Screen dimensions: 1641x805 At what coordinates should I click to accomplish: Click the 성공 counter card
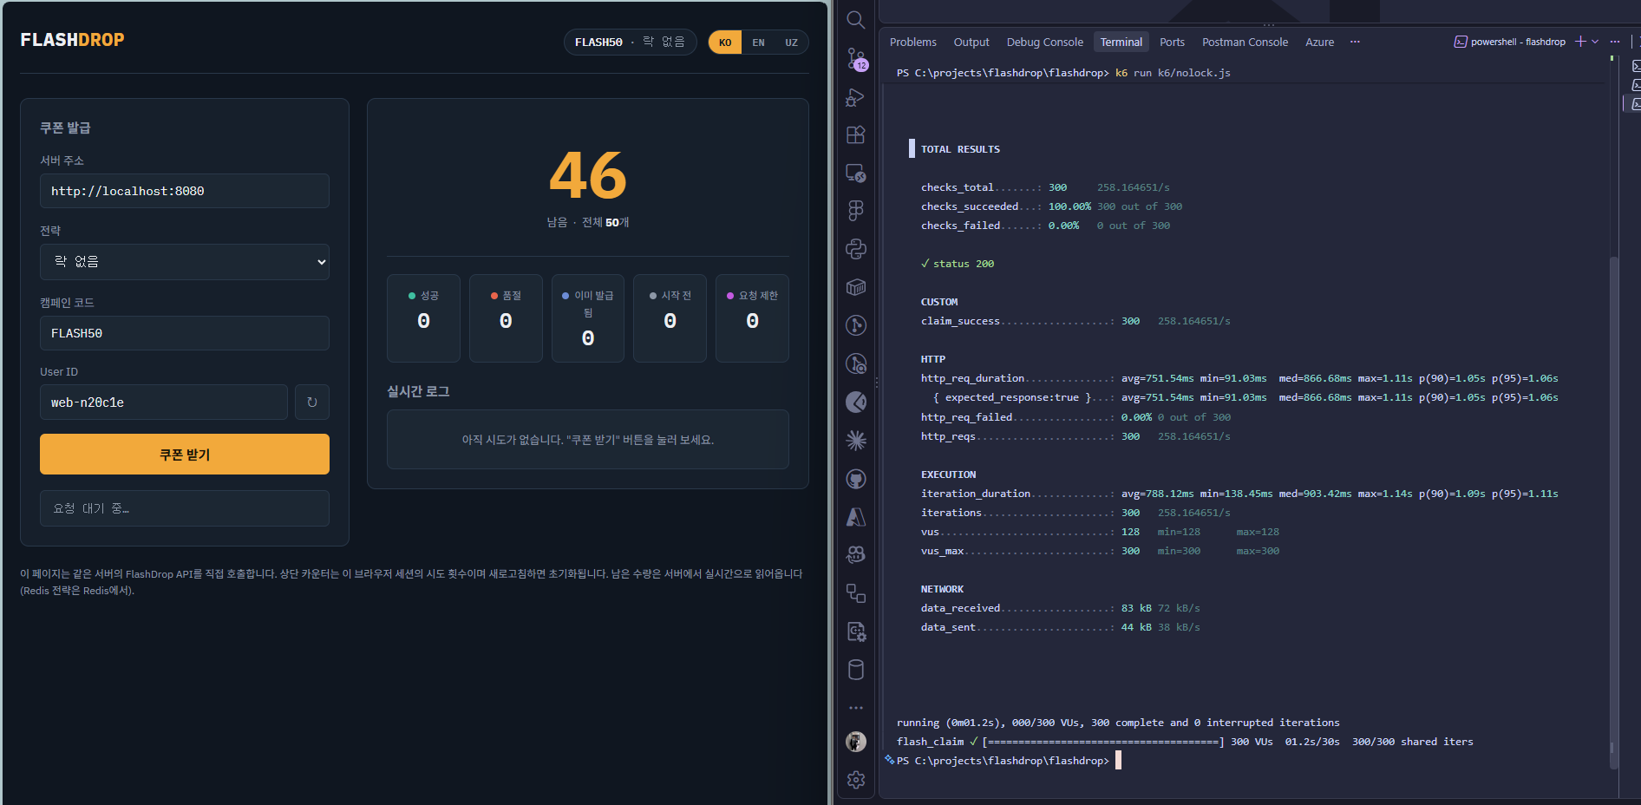coord(423,318)
